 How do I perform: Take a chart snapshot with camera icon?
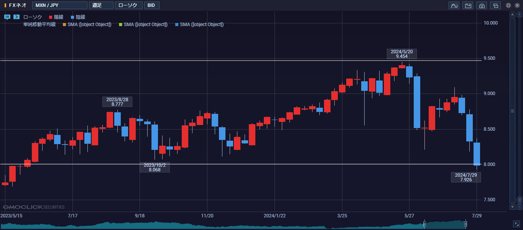coord(482,5)
